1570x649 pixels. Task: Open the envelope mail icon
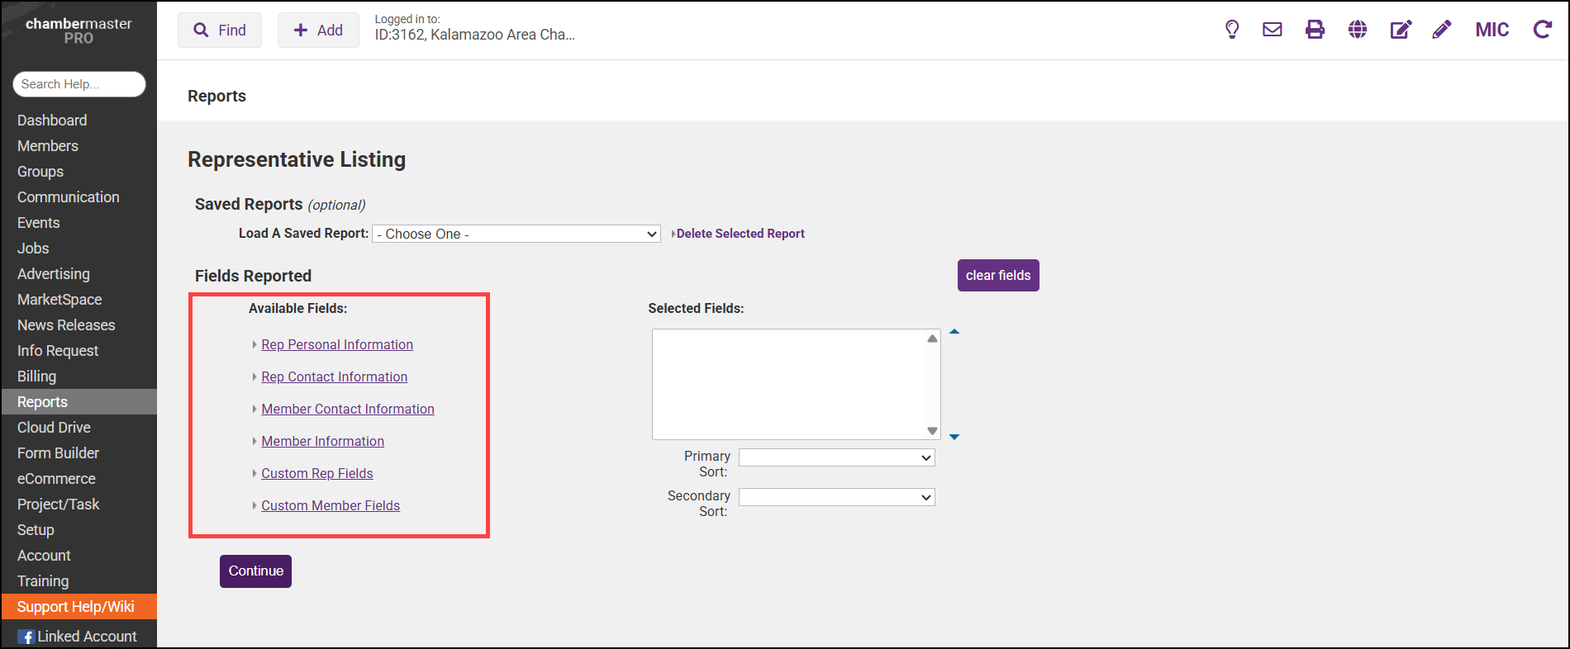(x=1273, y=30)
